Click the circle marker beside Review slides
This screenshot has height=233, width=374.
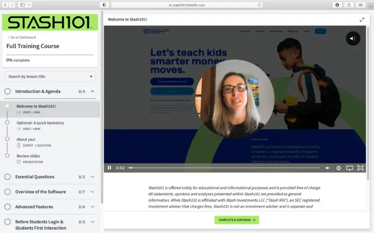(7, 156)
